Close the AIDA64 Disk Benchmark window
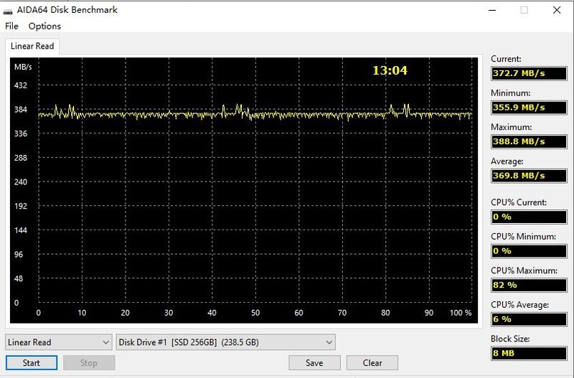Viewport: 574px width, 378px height. [x=557, y=10]
